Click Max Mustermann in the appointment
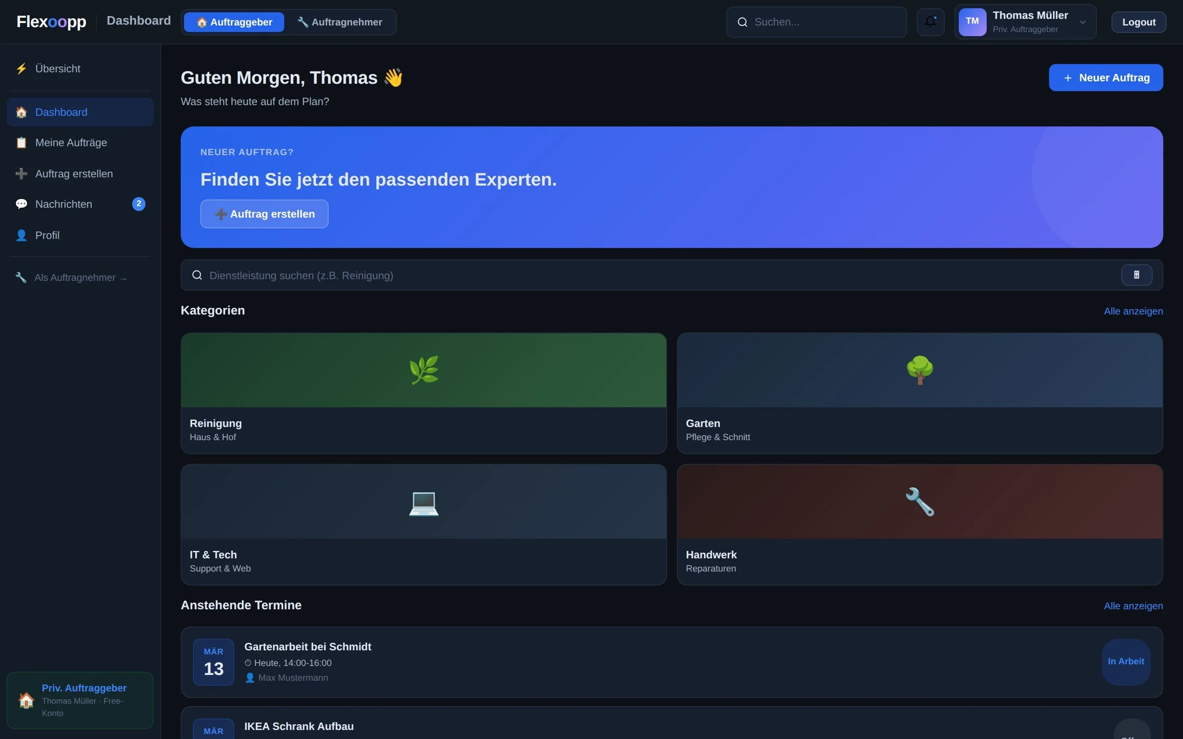1183x739 pixels. click(293, 677)
